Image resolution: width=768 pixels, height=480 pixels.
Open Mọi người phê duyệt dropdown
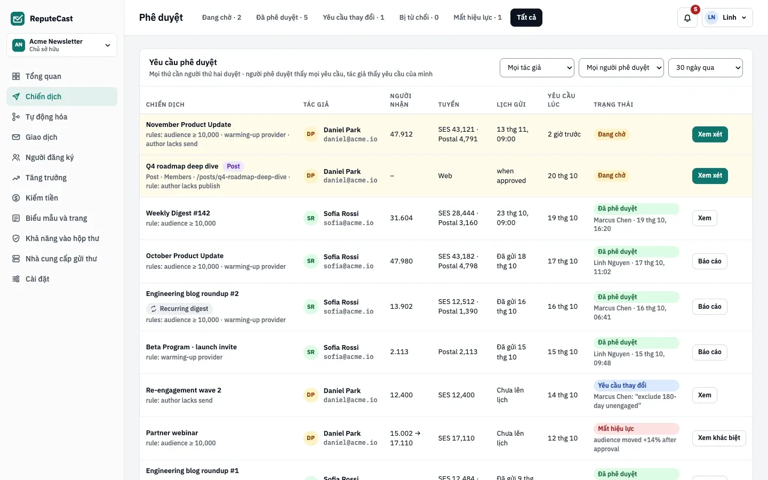coord(621,68)
